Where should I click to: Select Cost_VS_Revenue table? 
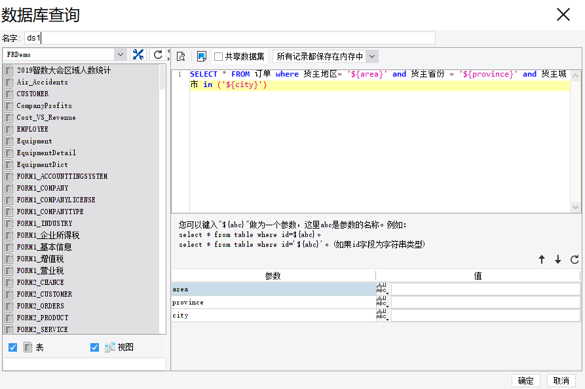click(46, 117)
